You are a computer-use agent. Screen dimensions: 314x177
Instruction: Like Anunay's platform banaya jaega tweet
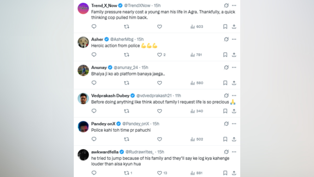tap(159, 83)
